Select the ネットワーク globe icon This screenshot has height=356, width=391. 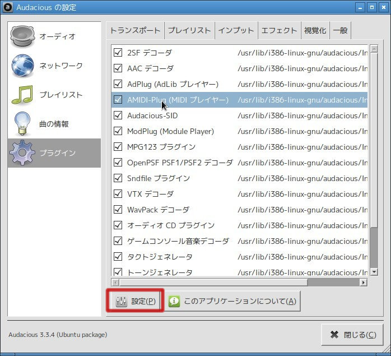point(22,66)
